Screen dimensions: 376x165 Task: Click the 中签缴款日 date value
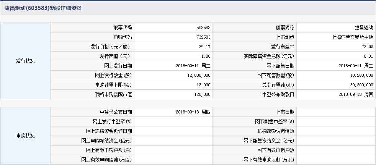pos(356,94)
